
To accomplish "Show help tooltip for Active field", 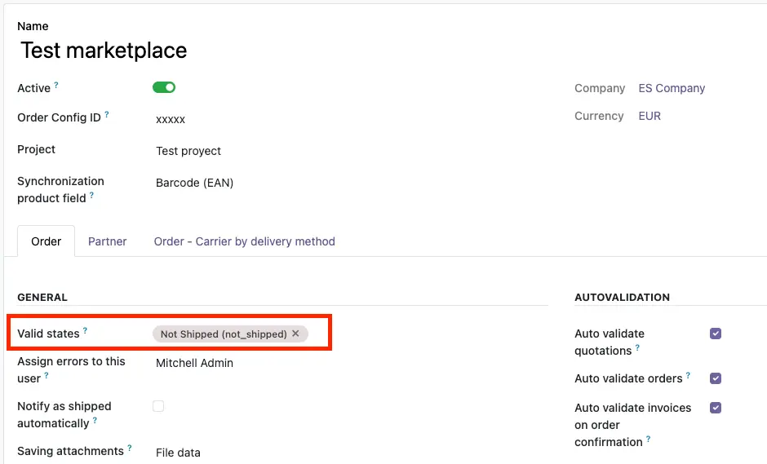I will click(56, 85).
